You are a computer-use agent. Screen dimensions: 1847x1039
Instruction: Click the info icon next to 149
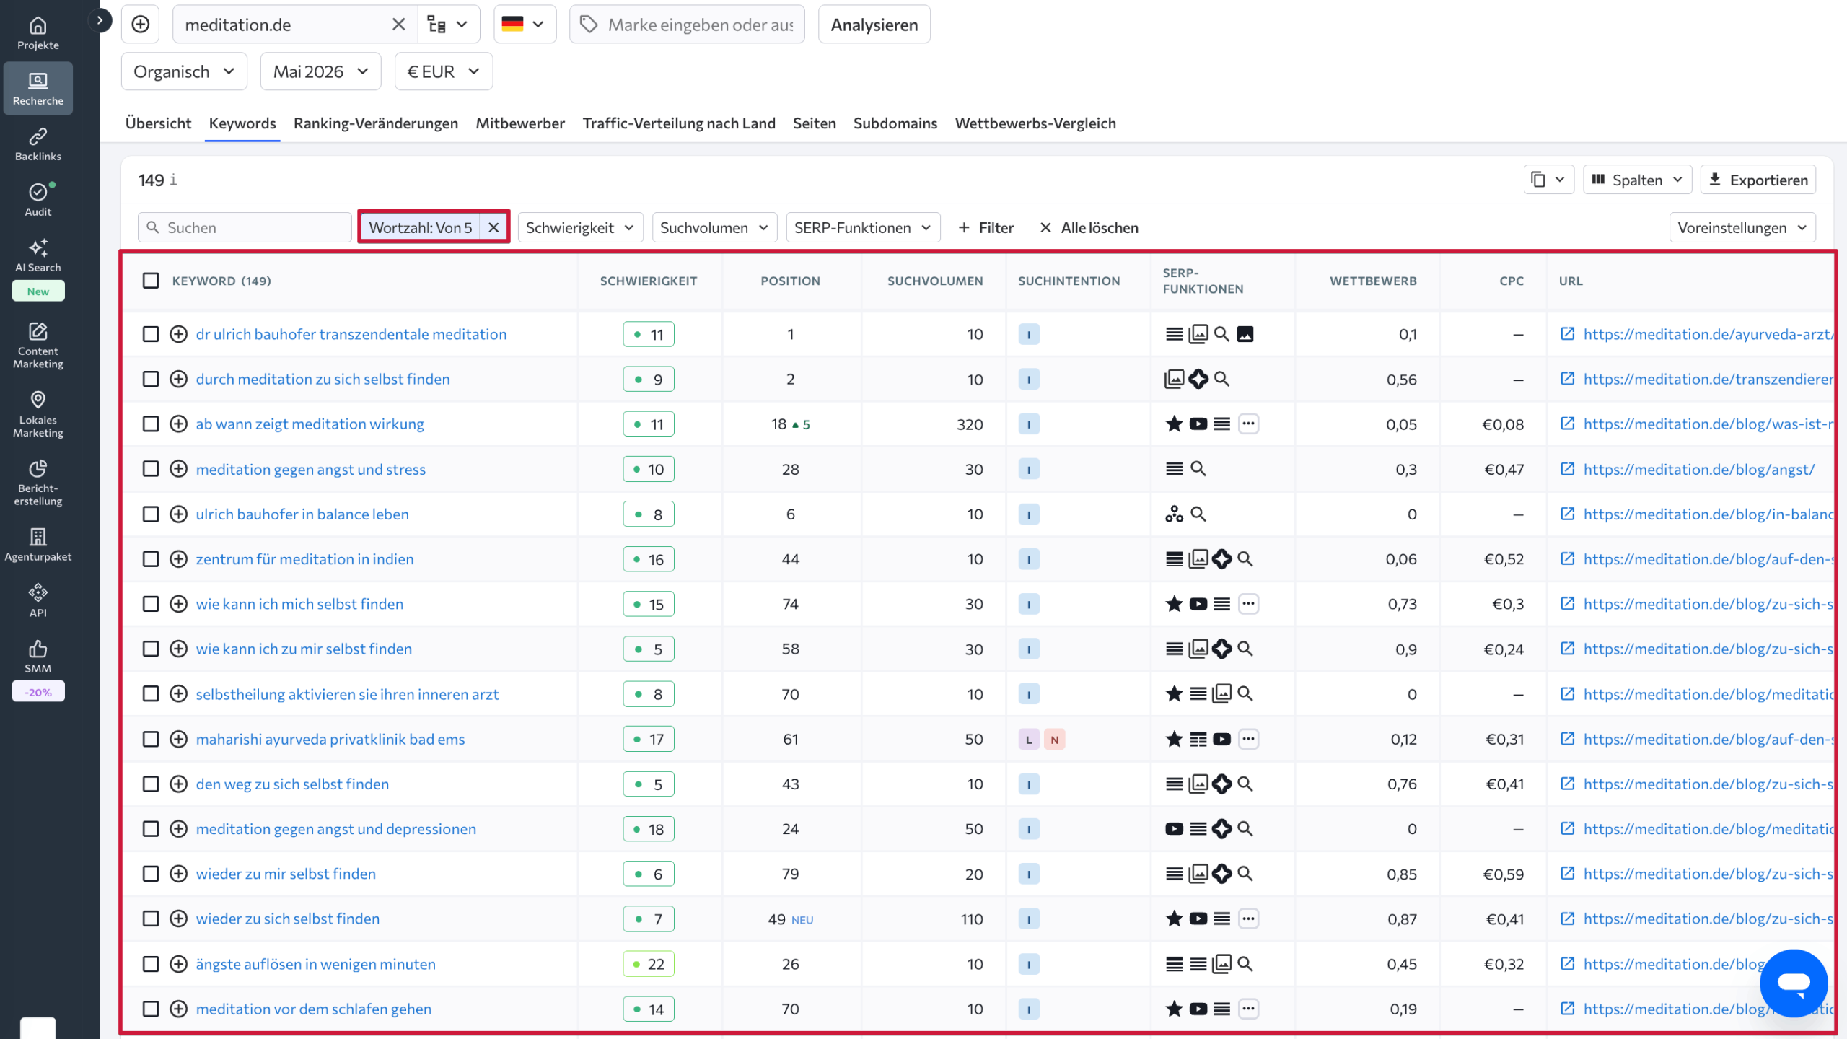(x=173, y=180)
